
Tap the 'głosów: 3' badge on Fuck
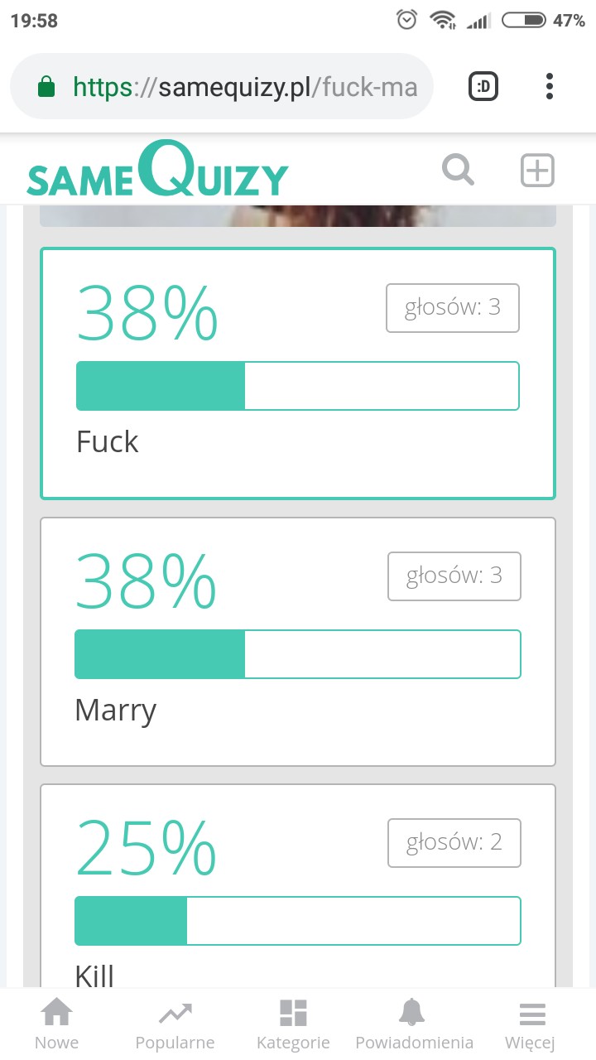(453, 308)
